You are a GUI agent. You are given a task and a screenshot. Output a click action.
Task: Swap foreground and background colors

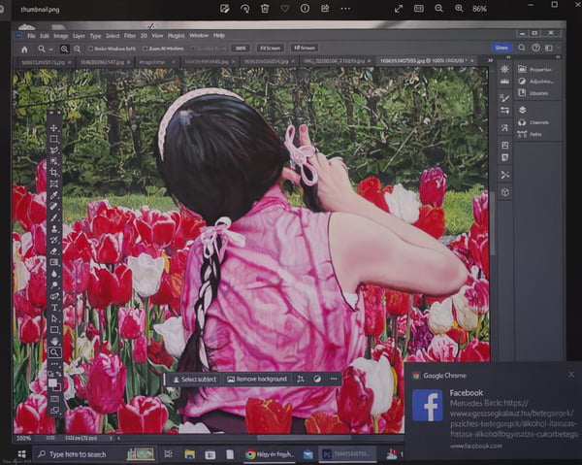59,375
